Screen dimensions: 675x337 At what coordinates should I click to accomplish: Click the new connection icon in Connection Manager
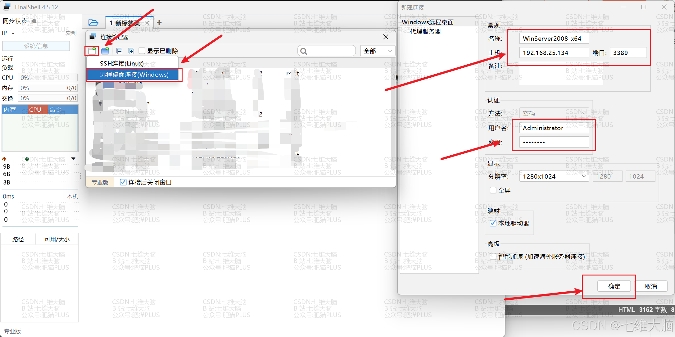92,51
